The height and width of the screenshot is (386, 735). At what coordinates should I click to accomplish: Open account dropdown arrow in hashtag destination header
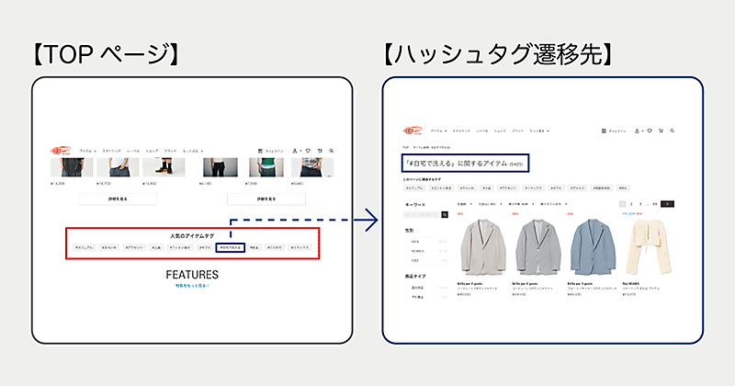click(x=642, y=131)
